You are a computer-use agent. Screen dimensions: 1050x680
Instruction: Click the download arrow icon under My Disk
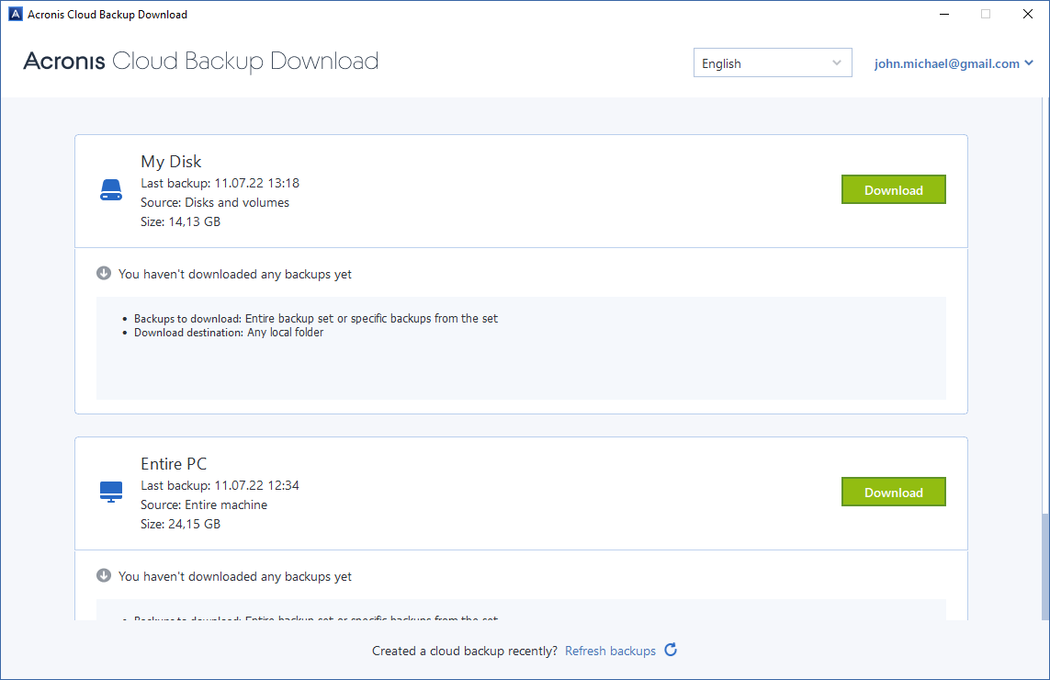pyautogui.click(x=104, y=273)
